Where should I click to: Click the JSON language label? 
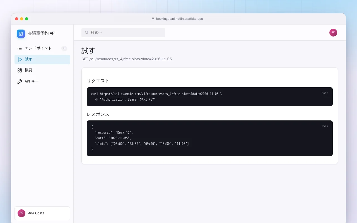point(325,126)
